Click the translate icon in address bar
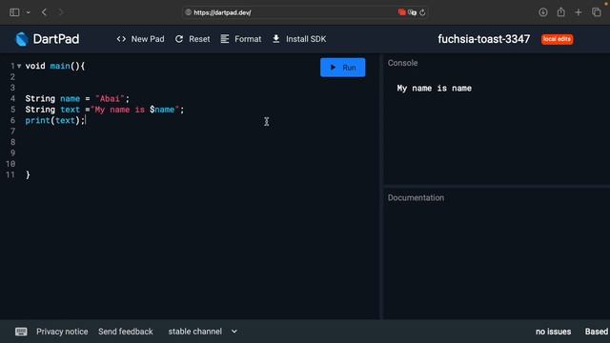 point(413,12)
